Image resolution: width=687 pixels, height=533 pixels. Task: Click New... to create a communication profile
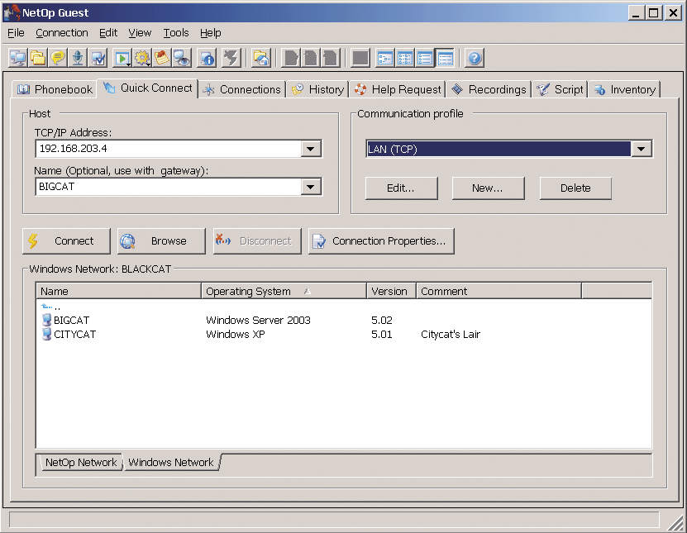[x=488, y=188]
